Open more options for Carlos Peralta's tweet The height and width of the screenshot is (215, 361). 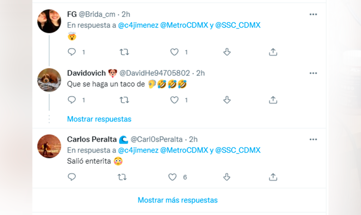pyautogui.click(x=313, y=139)
